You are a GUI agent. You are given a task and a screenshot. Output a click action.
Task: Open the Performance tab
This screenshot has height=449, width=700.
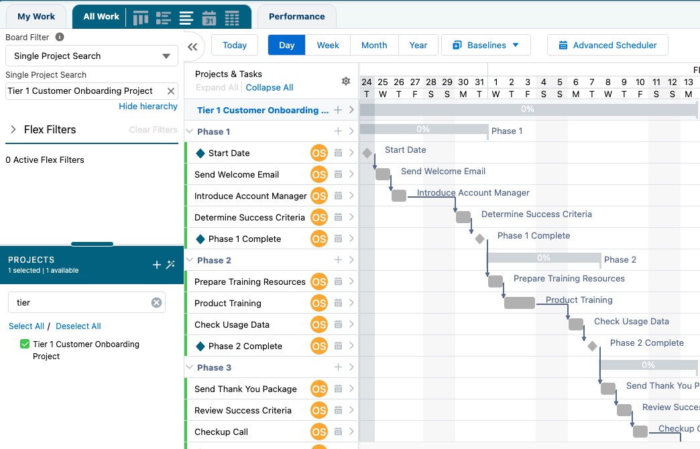point(297,17)
